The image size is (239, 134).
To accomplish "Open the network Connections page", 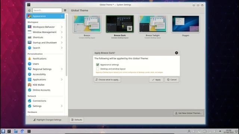I will [x=46, y=101].
